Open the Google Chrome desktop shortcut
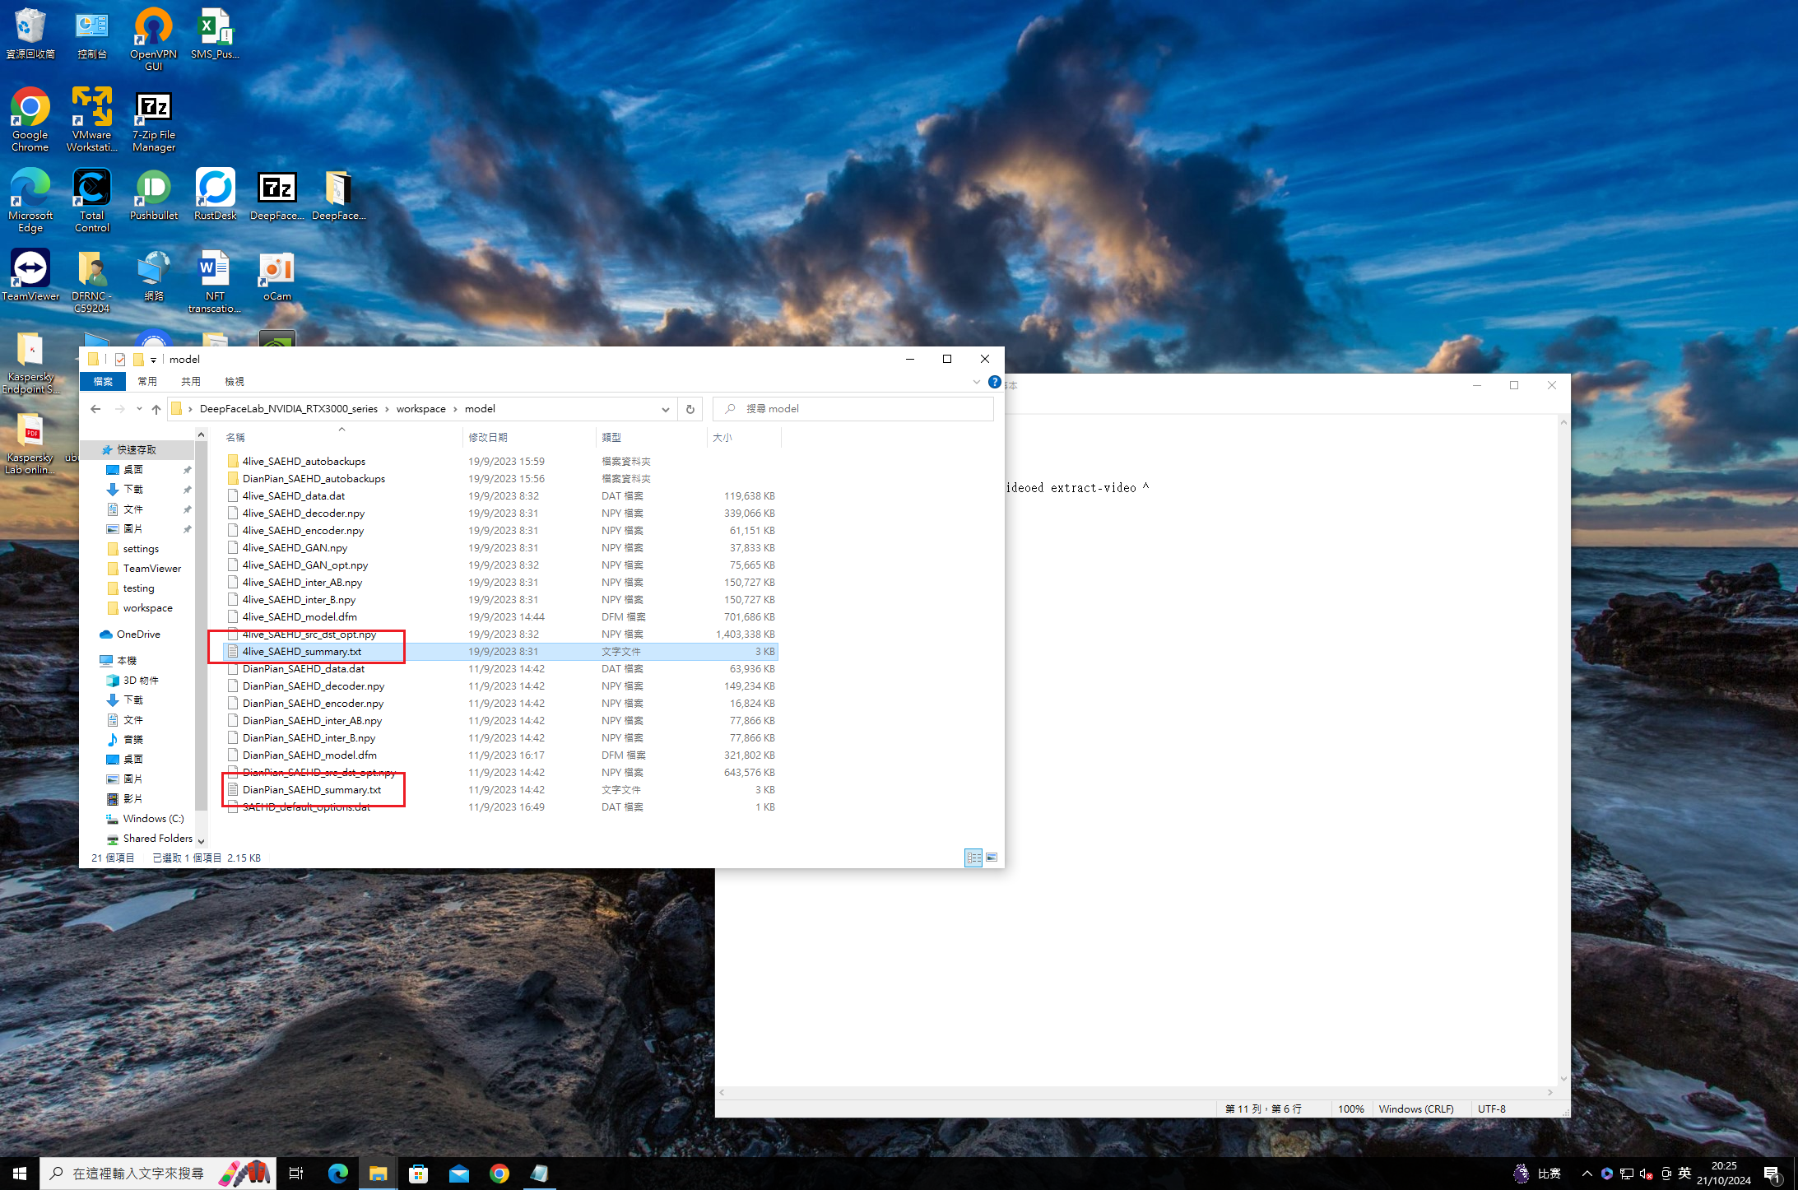1798x1190 pixels. (x=30, y=119)
